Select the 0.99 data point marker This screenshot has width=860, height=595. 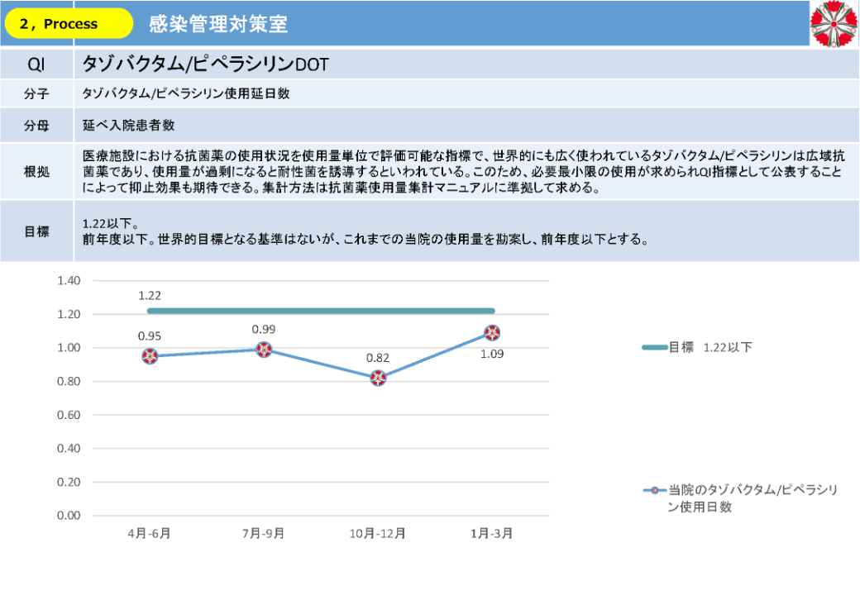[264, 350]
